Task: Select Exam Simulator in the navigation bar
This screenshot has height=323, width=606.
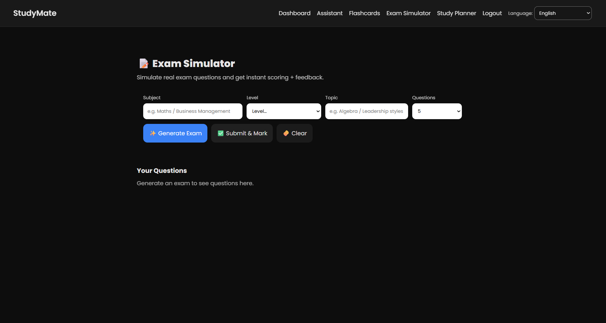Action: click(x=408, y=13)
